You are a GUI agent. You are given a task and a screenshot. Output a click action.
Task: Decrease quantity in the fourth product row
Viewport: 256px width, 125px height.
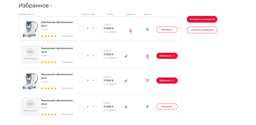(x=82, y=107)
